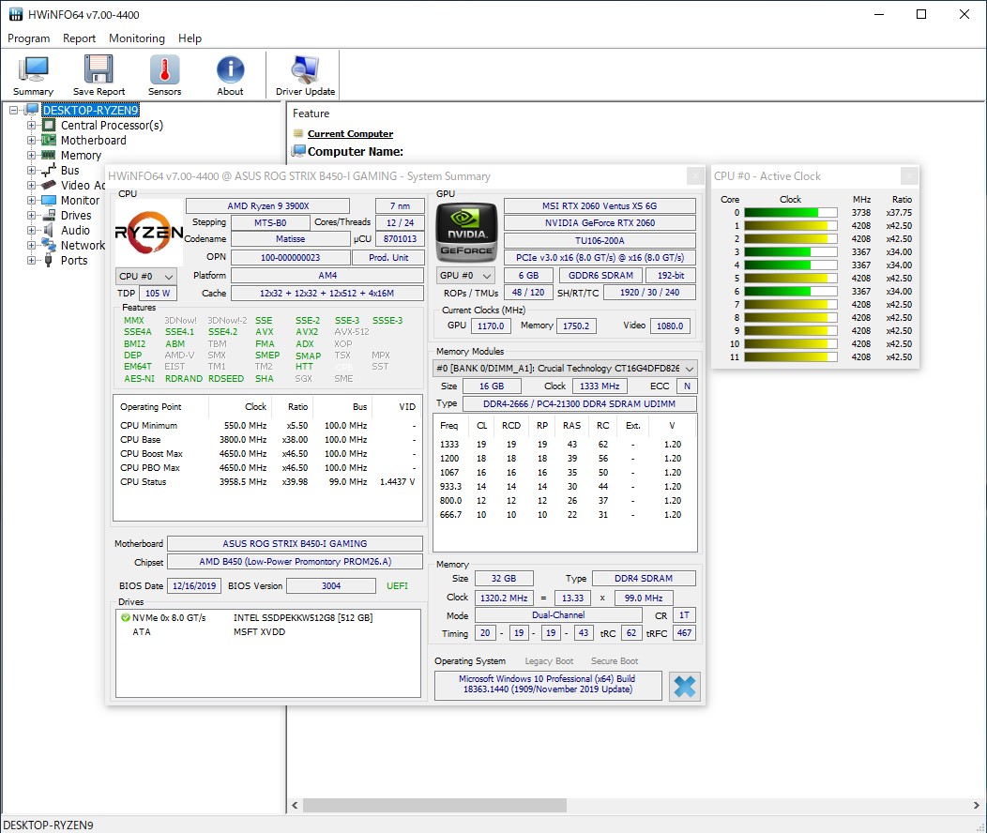Open the Sensors panel
The image size is (987, 833).
[x=164, y=74]
